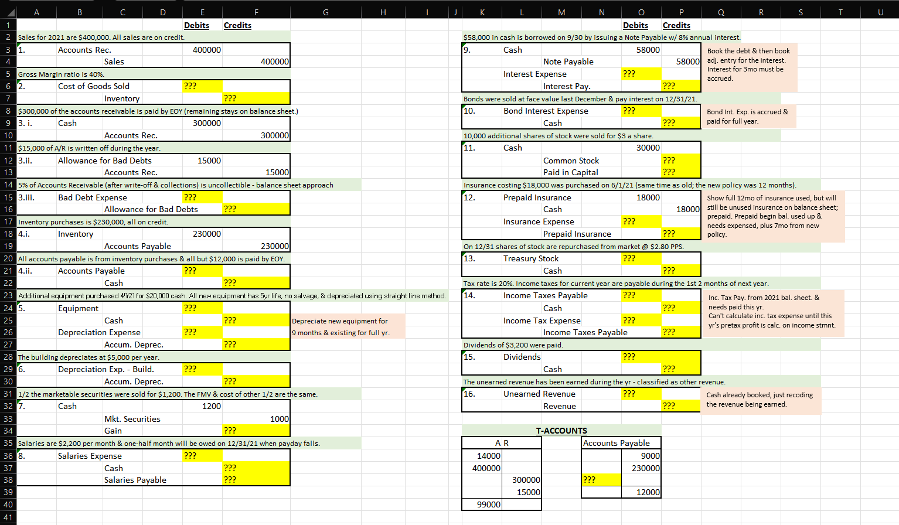Select the row 41 header

click(8, 517)
